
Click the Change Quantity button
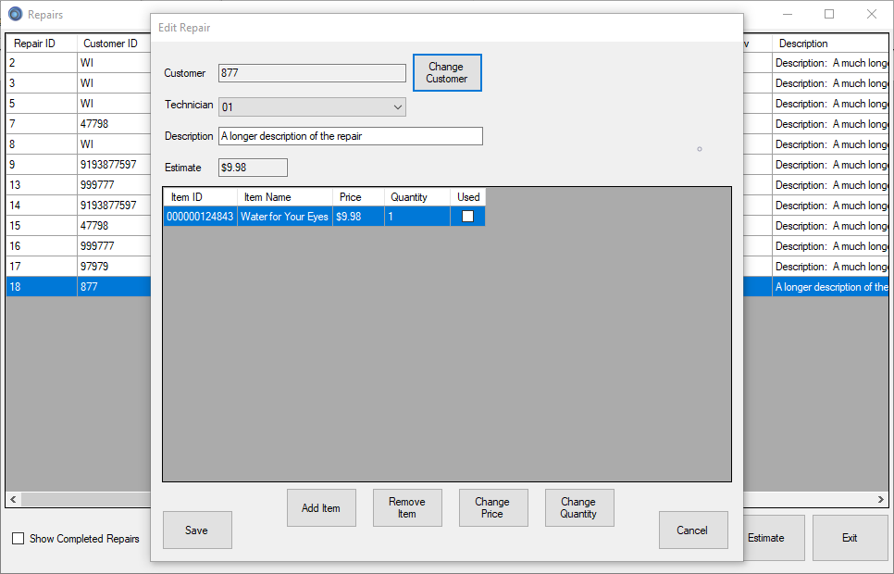coord(578,508)
